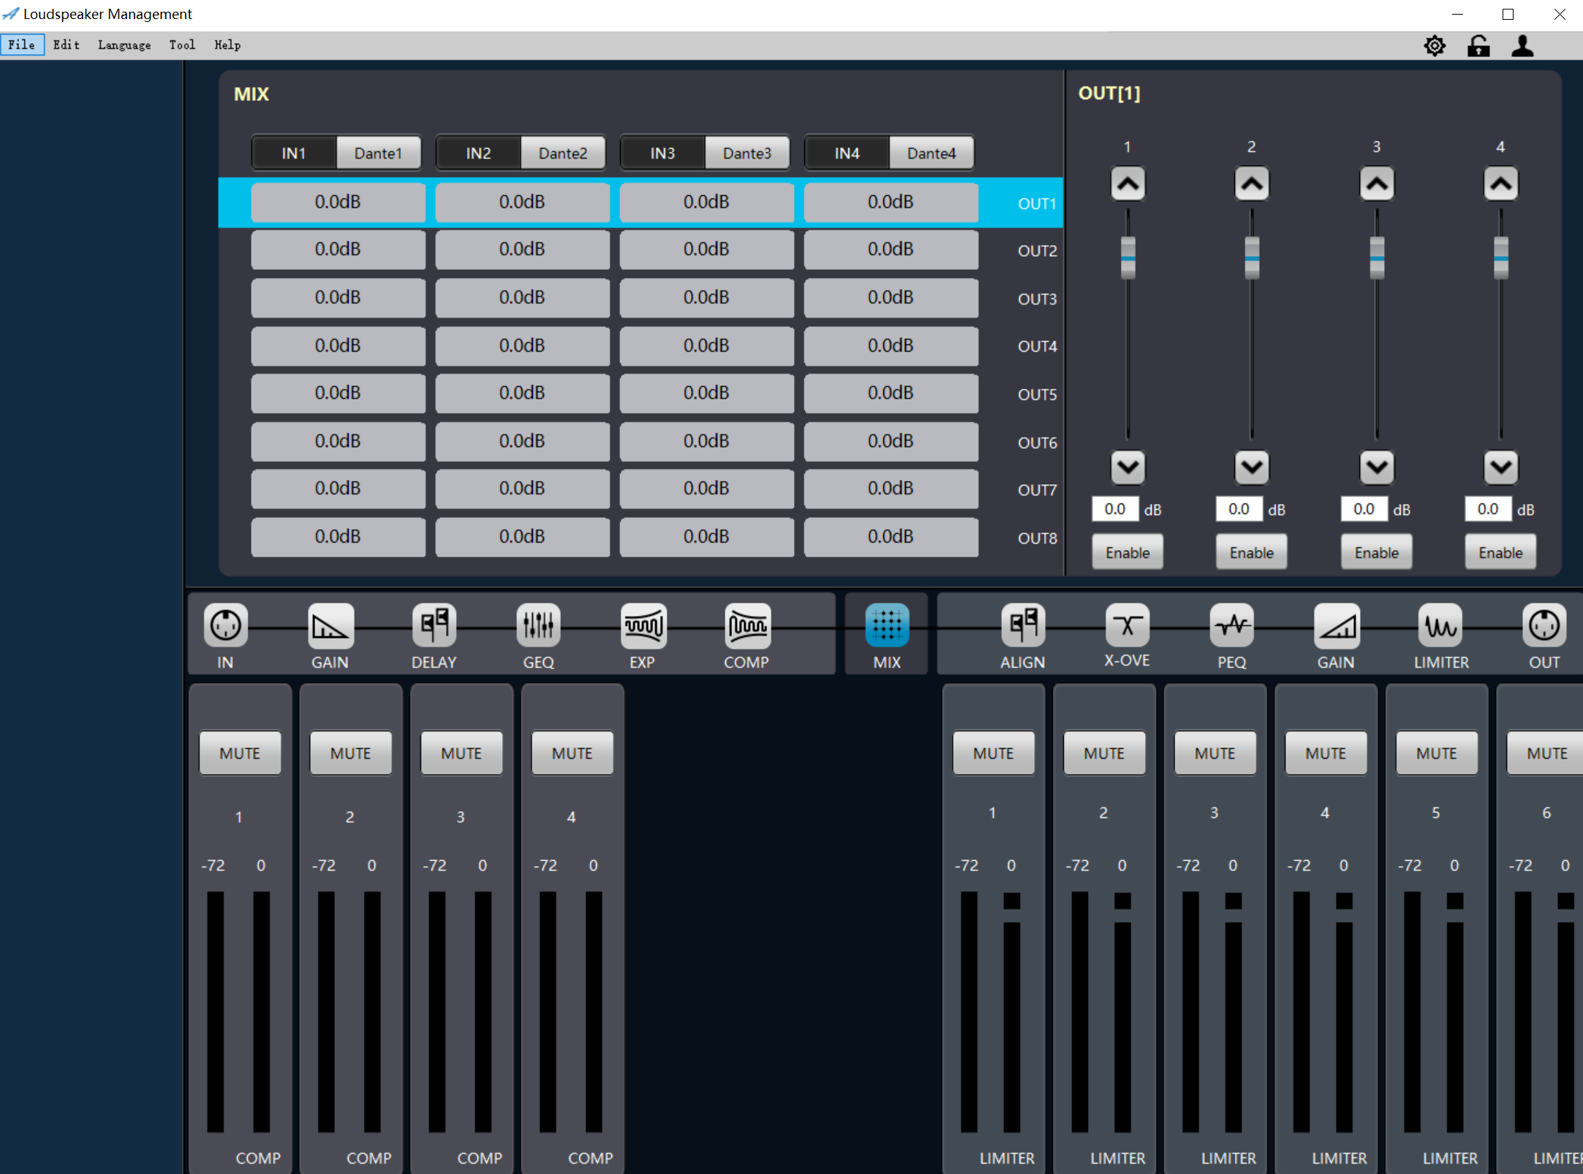Lower fader 4 with down chevron
Image resolution: width=1583 pixels, height=1174 pixels.
pos(1500,467)
